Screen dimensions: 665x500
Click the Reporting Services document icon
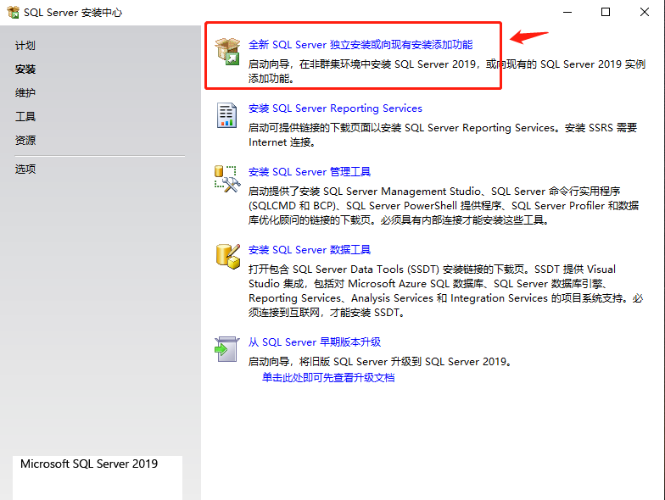[x=227, y=115]
